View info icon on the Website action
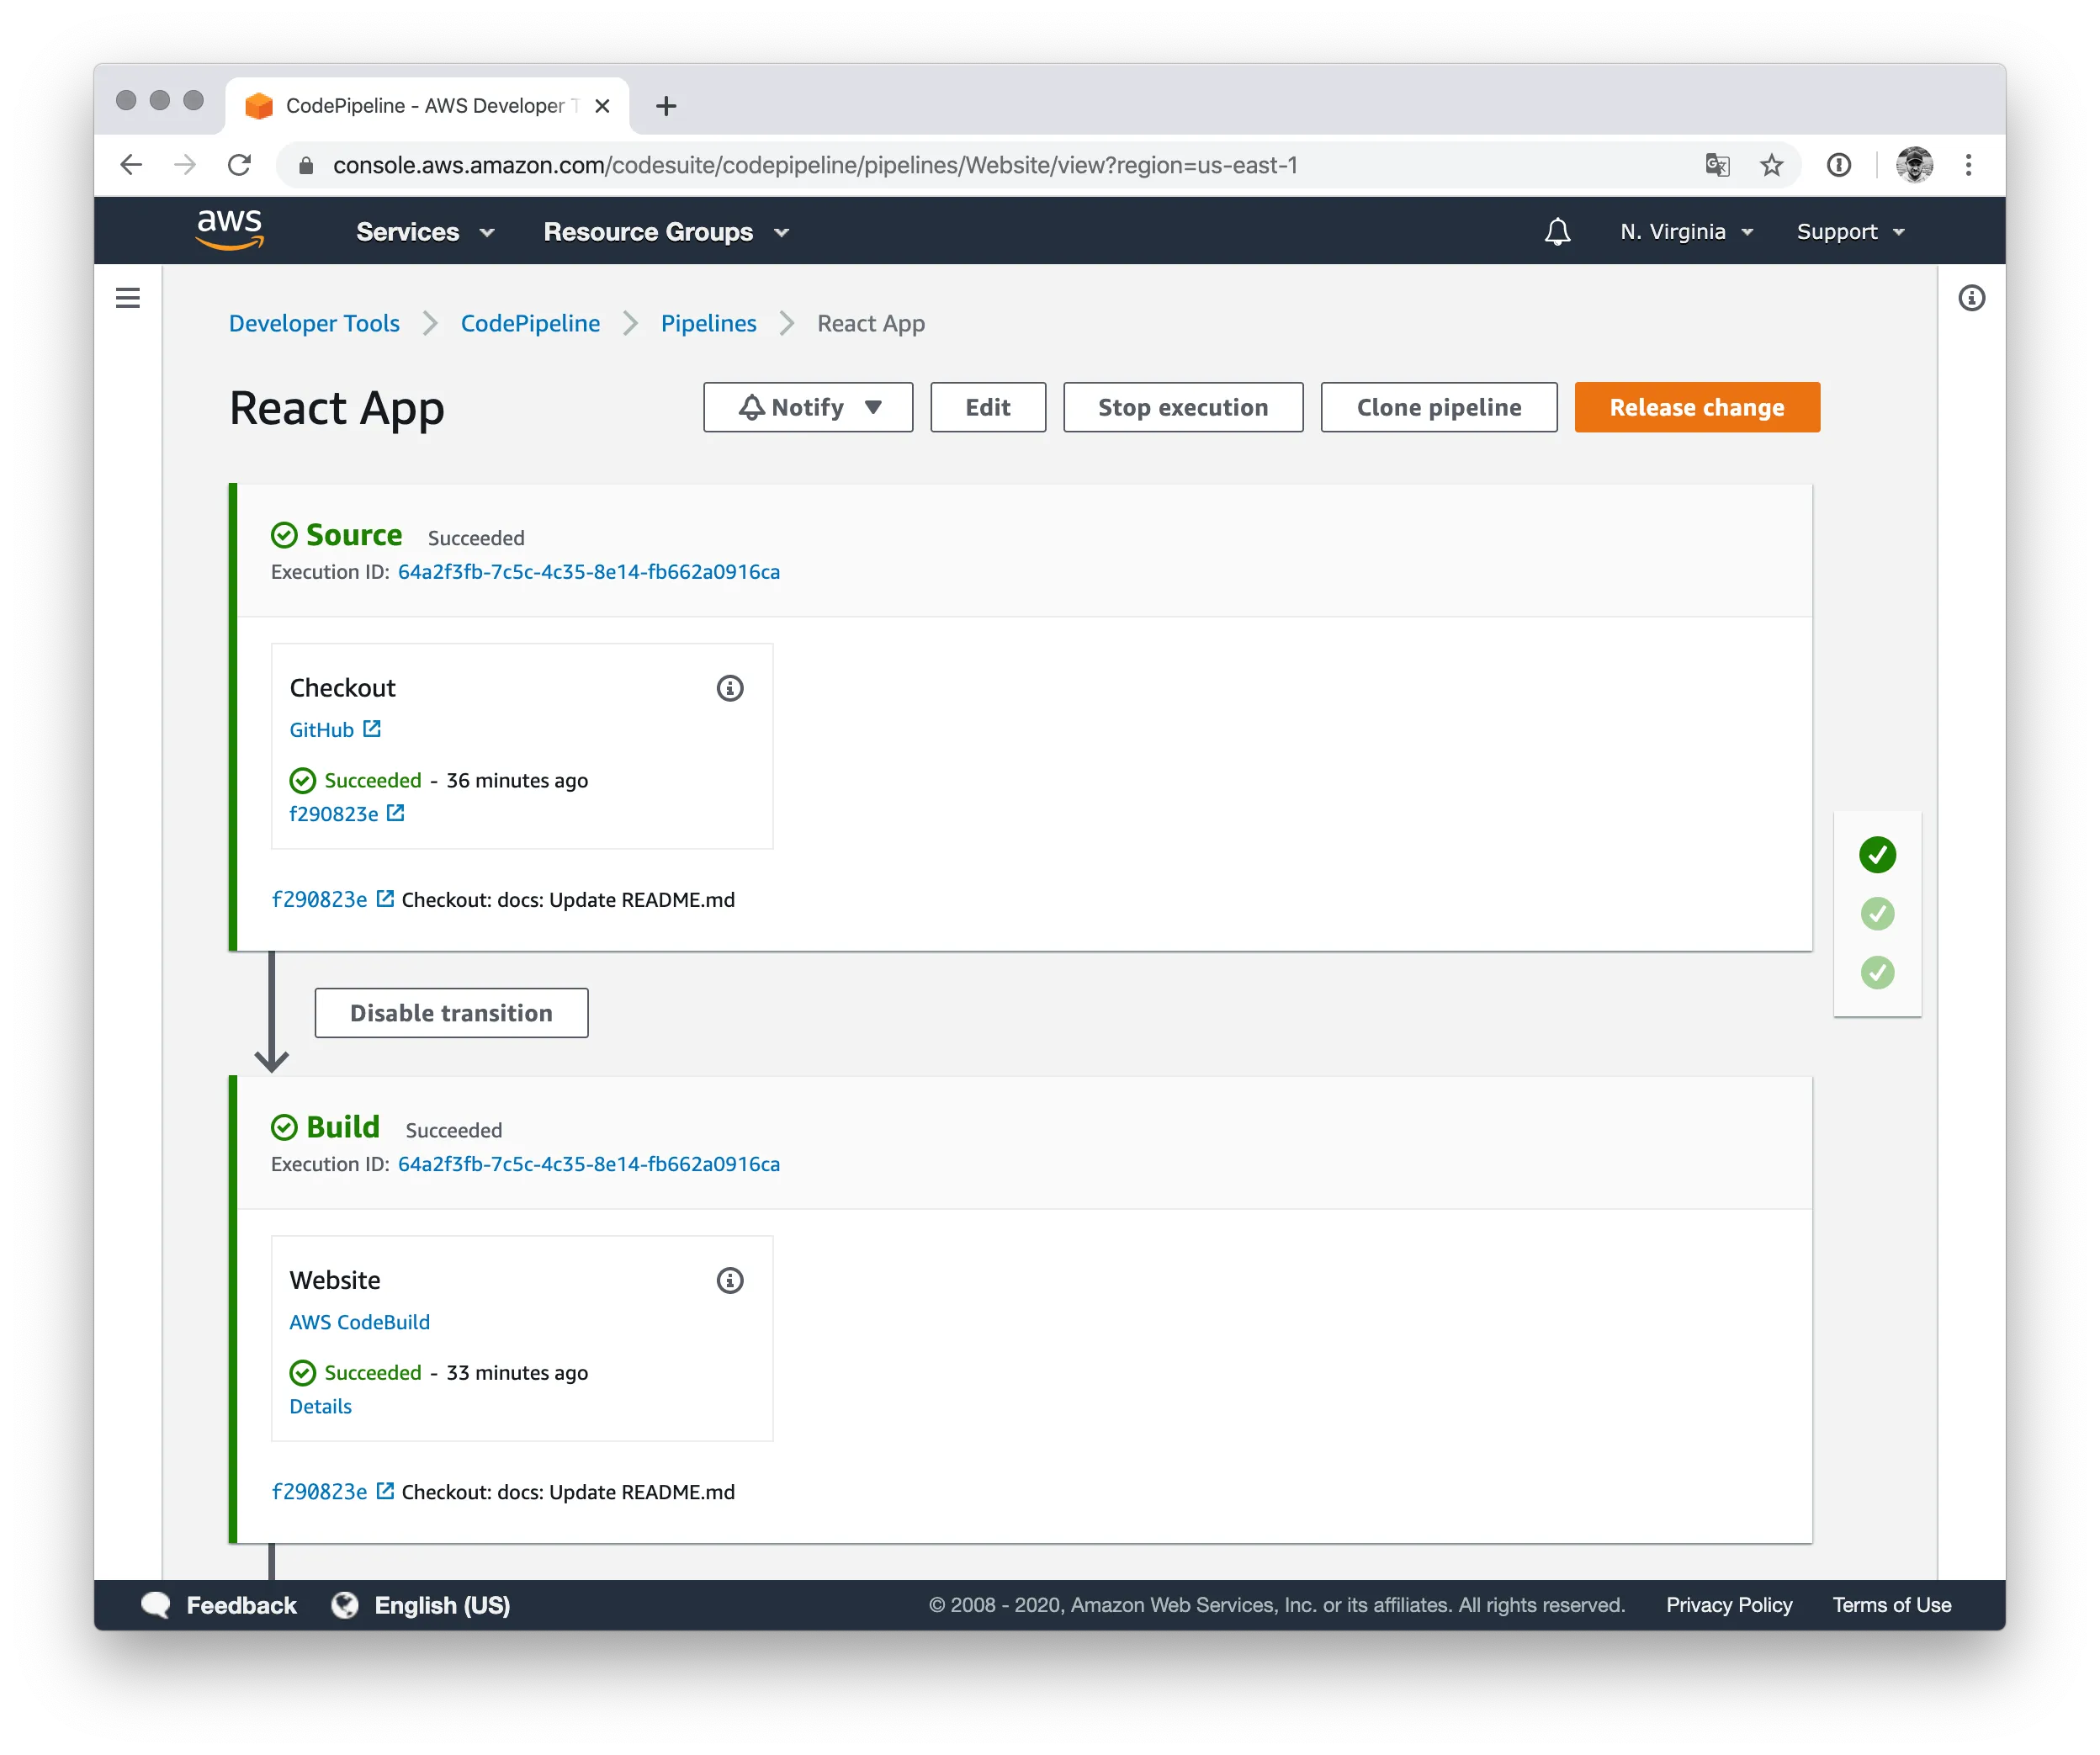 (729, 1280)
